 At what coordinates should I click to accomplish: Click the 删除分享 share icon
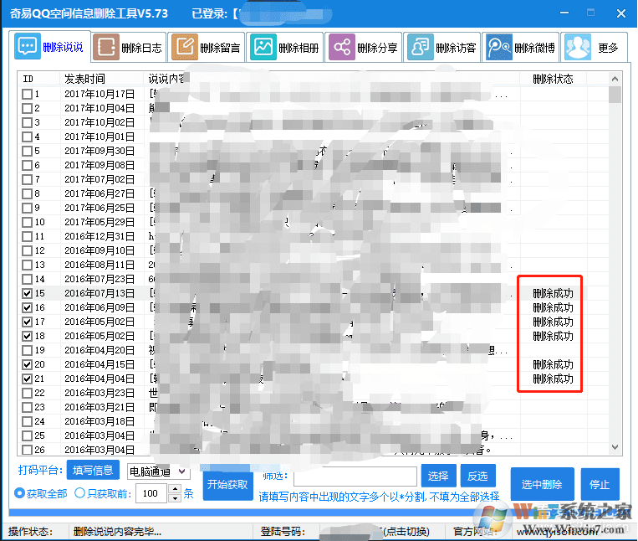[x=342, y=47]
